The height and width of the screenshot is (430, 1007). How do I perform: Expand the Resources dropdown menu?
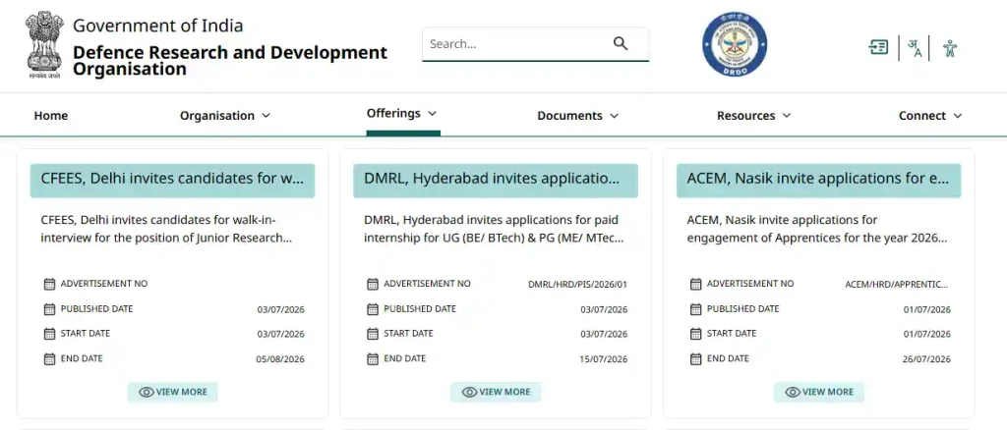coord(754,116)
